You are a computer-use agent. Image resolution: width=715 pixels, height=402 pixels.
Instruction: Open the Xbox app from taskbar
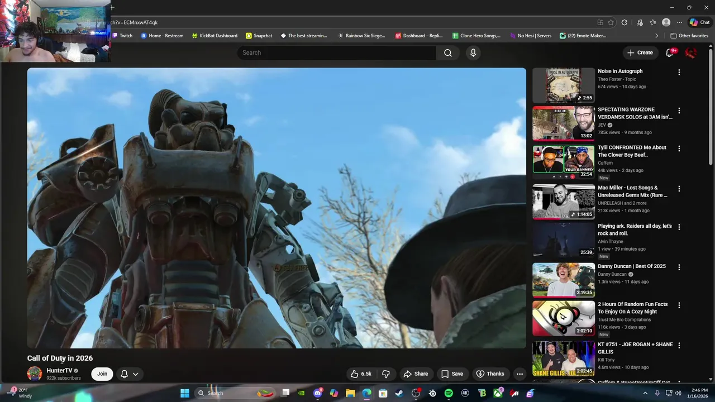point(498,393)
